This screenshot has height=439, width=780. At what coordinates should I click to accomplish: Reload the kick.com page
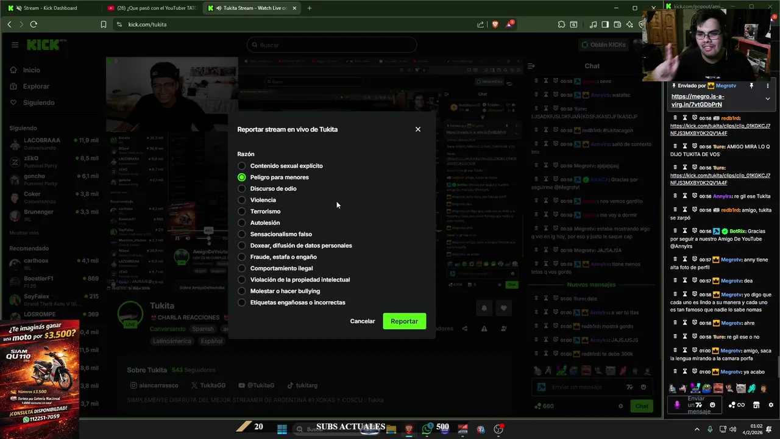point(34,24)
